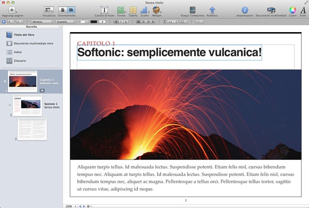
Task: Open the Colori color wheel
Action: tap(293, 10)
